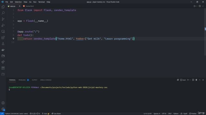Image resolution: width=206 pixels, height=115 pixels.
Task: Click the @app.route decorator line
Action: (28, 32)
